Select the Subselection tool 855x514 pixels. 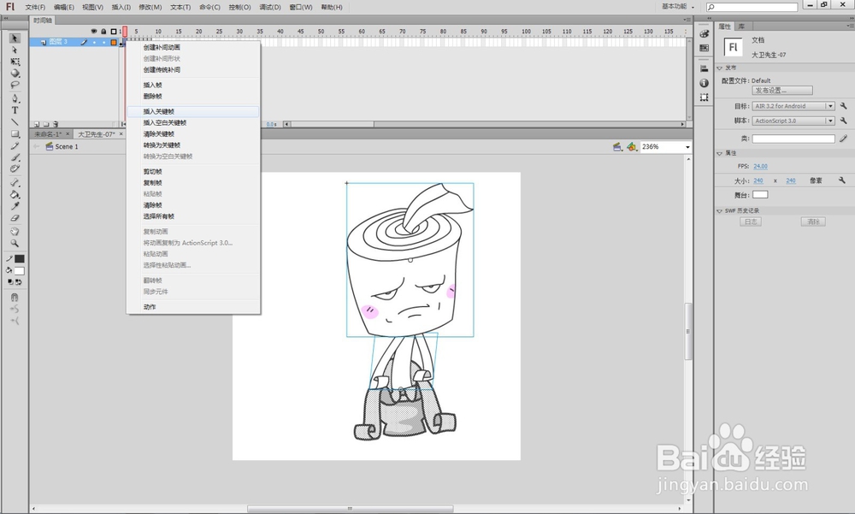(x=15, y=50)
